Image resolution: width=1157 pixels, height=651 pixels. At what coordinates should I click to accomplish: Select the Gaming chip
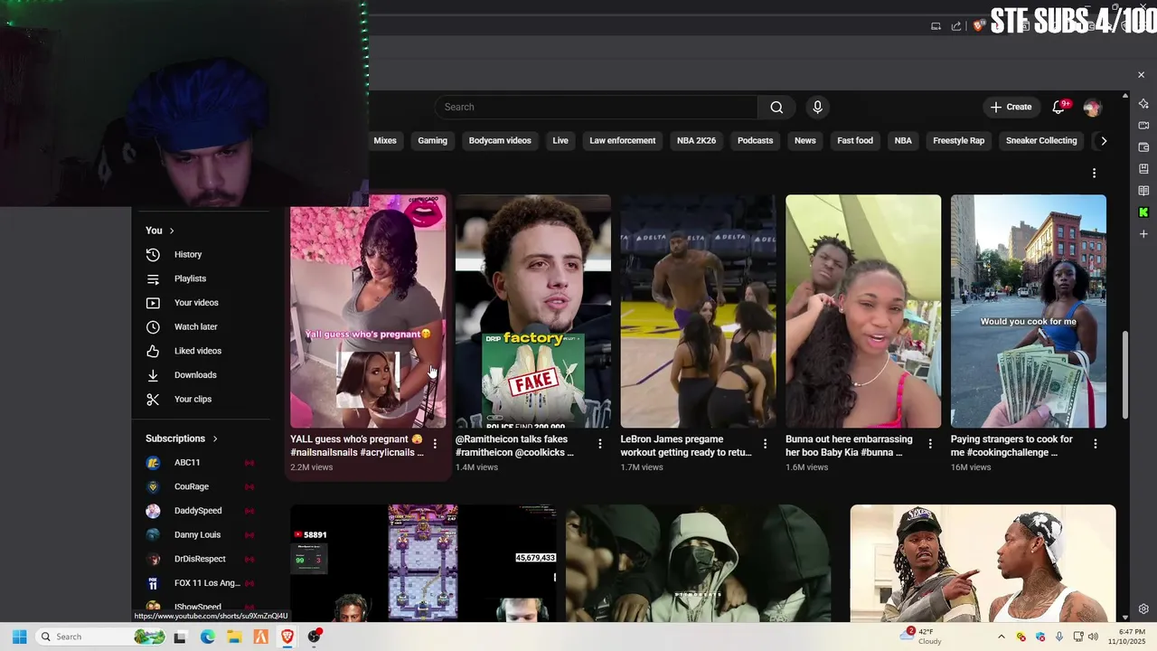click(432, 141)
